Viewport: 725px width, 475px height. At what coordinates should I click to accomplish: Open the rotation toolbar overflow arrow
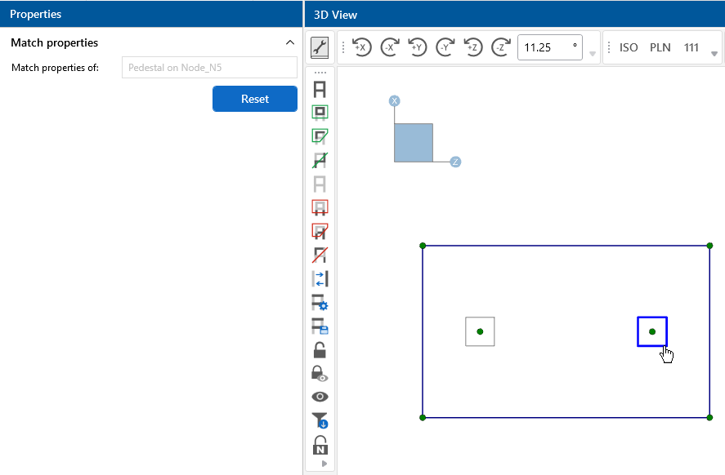coord(593,54)
